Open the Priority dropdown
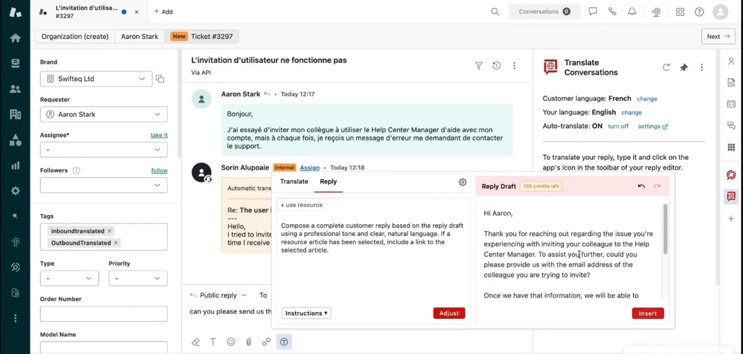743x354 pixels. coord(138,278)
